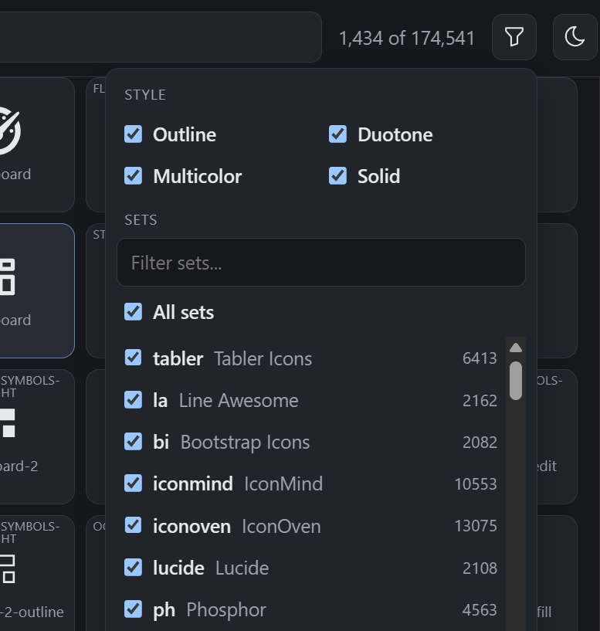
Task: Toggle the ph Phosphor checkbox
Action: [133, 609]
